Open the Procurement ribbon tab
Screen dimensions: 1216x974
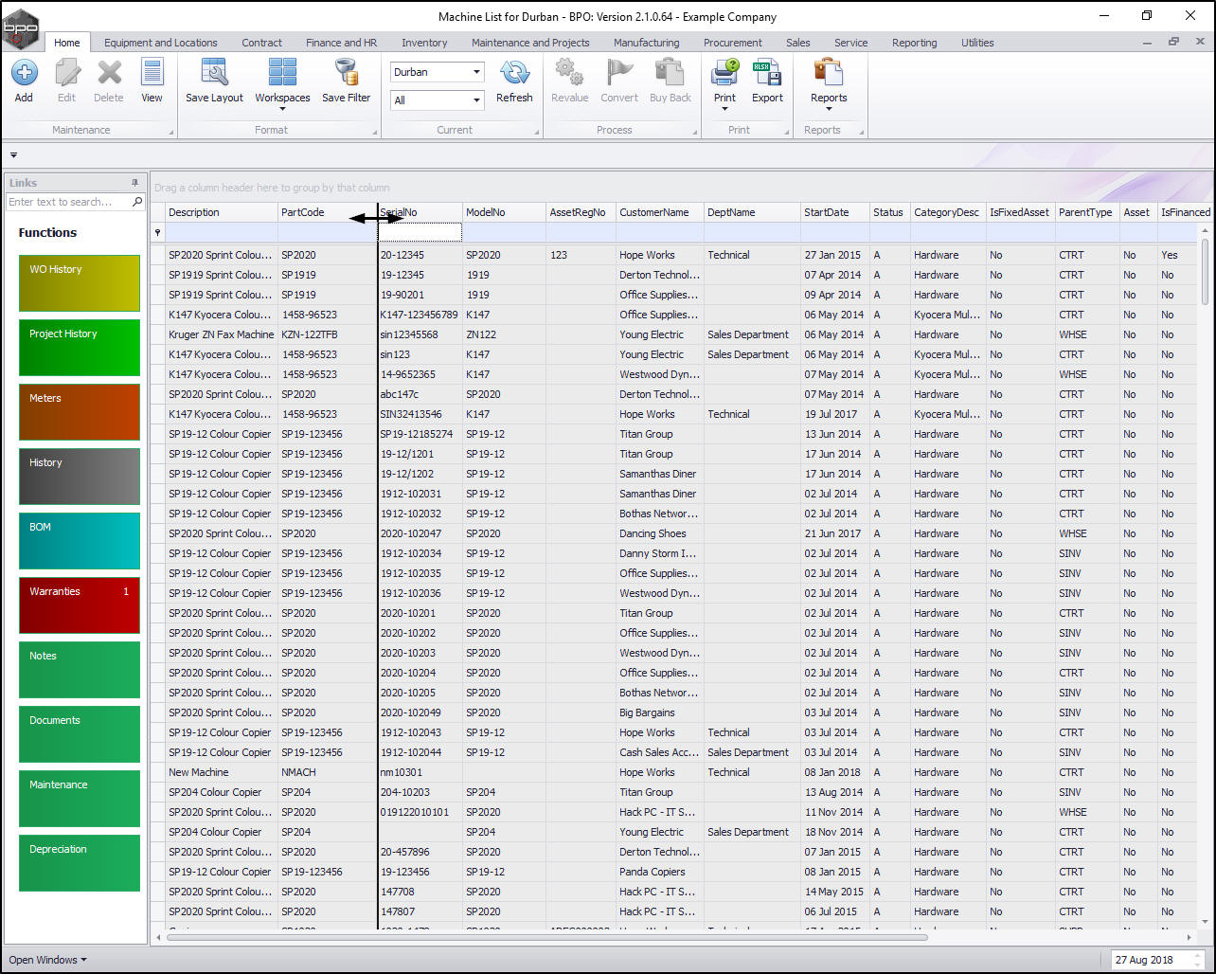pyautogui.click(x=732, y=43)
